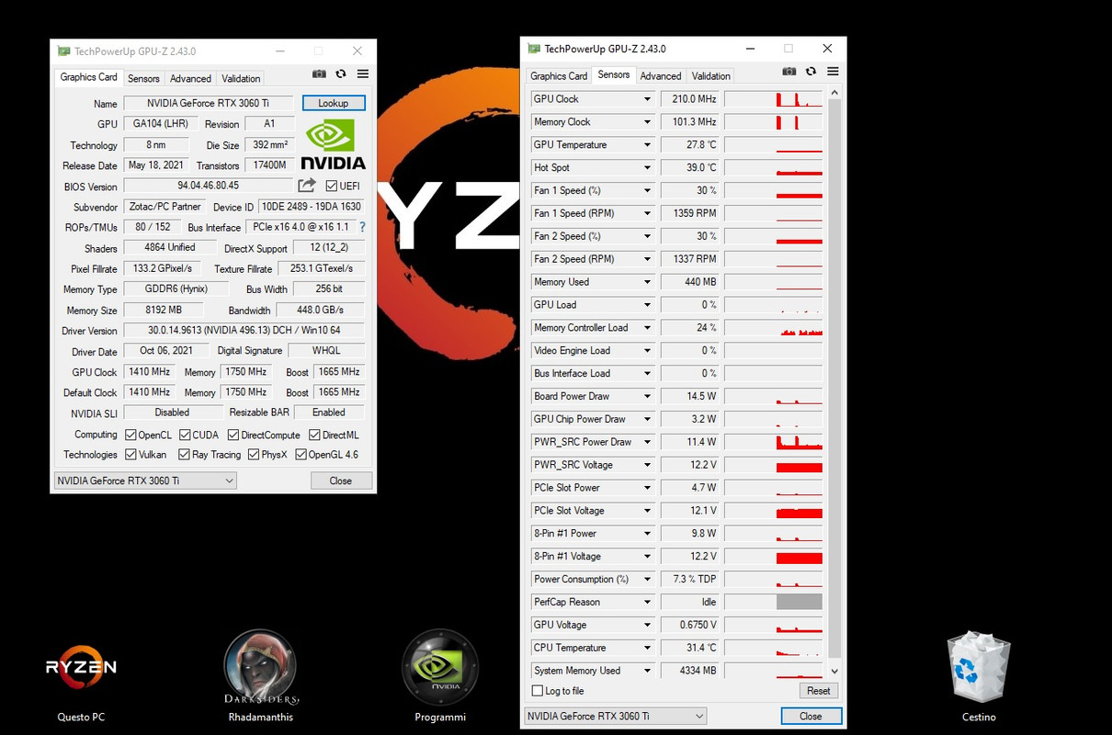Click the screenshot camera icon in Graphics Card window
This screenshot has width=1112, height=735.
tap(319, 74)
